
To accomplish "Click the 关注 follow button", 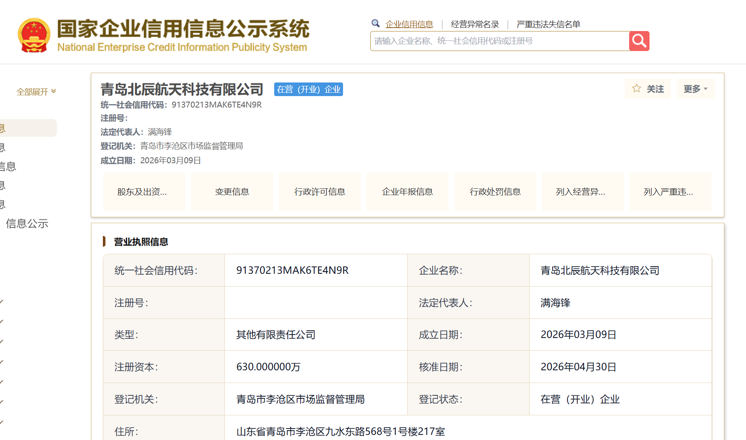I will click(x=648, y=89).
